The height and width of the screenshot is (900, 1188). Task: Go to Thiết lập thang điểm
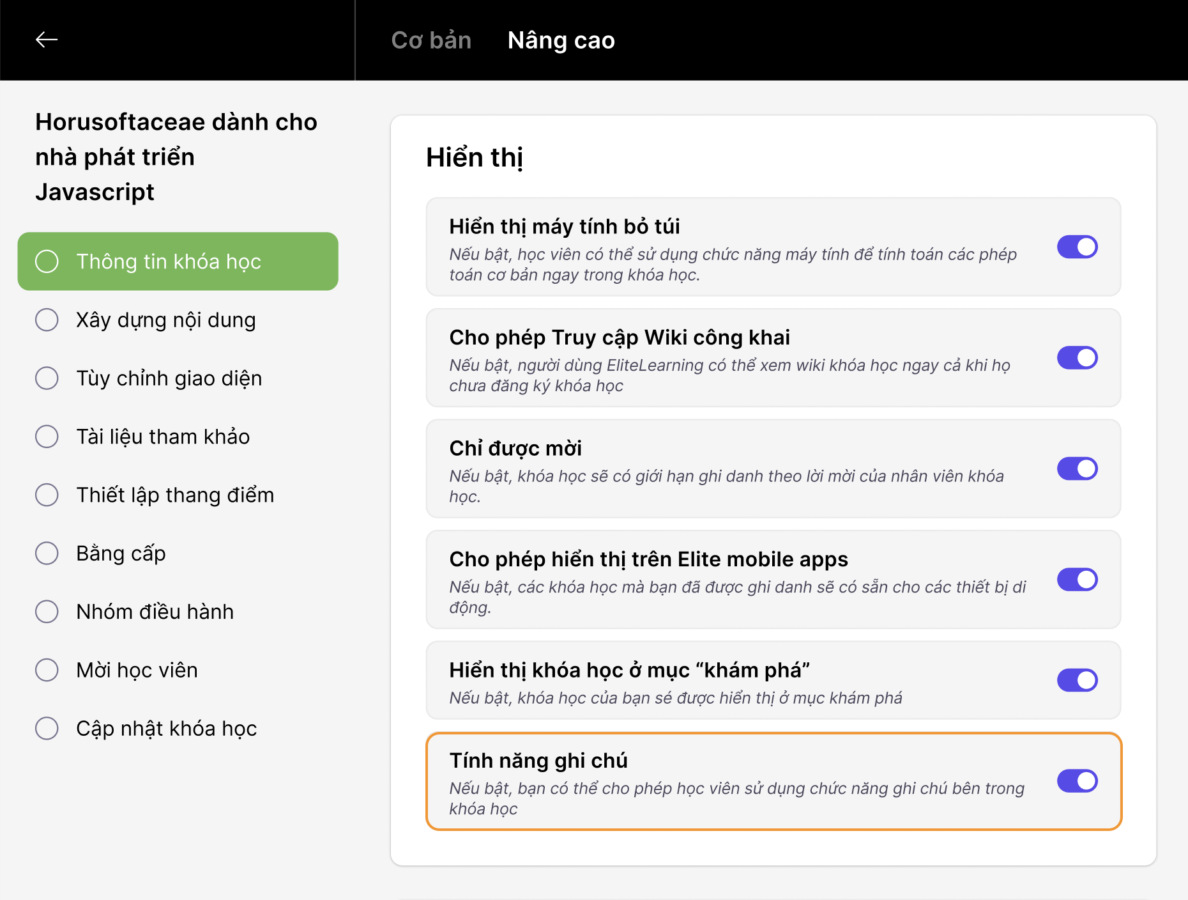pos(178,495)
